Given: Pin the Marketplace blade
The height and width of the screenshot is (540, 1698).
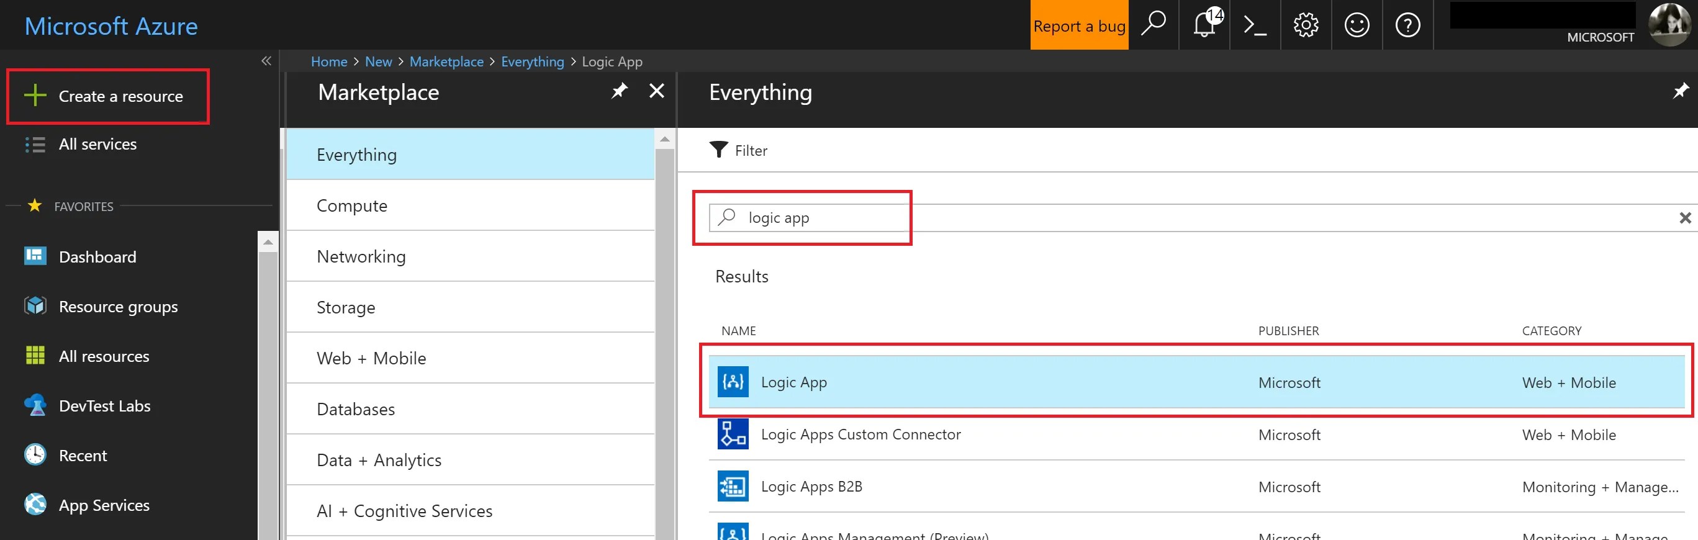Looking at the screenshot, I should click(x=619, y=91).
